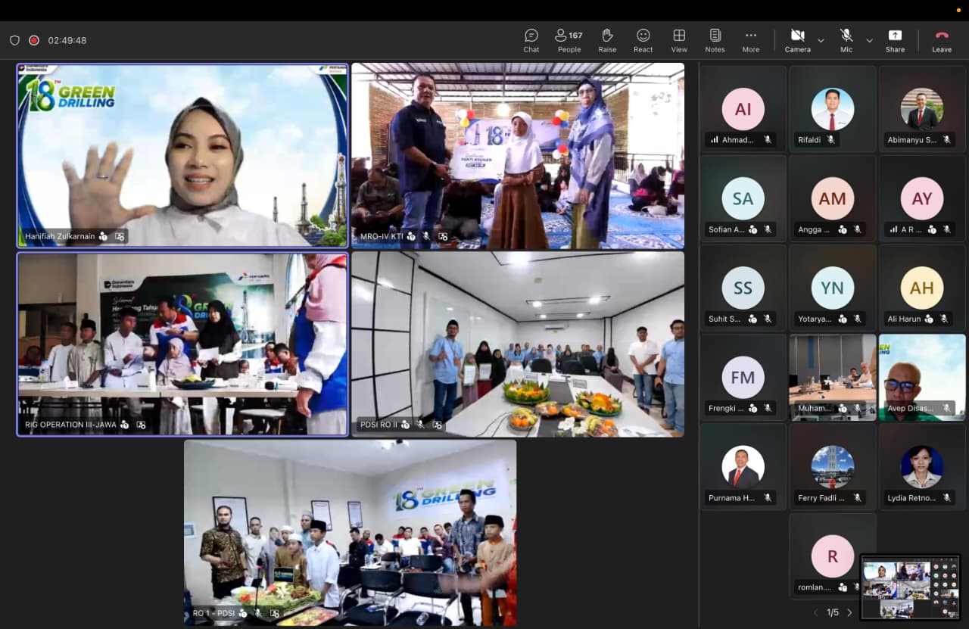Image resolution: width=969 pixels, height=629 pixels.
Task: Select the AI avatar for Ahmad
Action: [x=743, y=109]
